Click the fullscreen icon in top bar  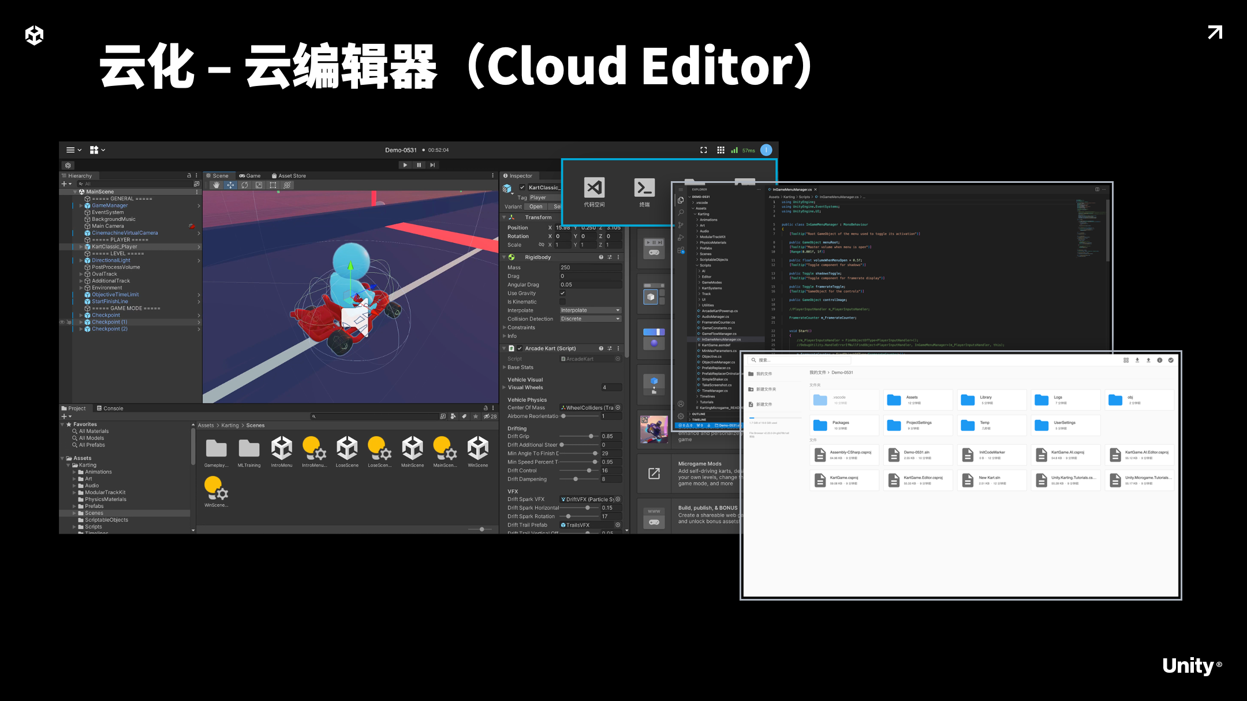pyautogui.click(x=704, y=150)
